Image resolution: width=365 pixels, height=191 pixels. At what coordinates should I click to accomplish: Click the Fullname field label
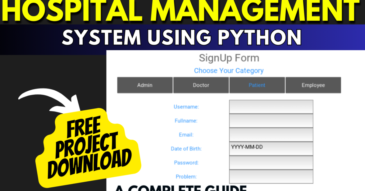pyautogui.click(x=186, y=121)
